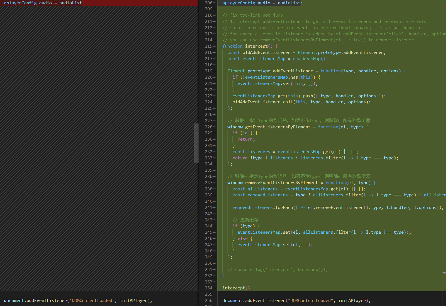Click 'new WeakMap()' expression
The image size is (446, 306).
click(x=309, y=59)
